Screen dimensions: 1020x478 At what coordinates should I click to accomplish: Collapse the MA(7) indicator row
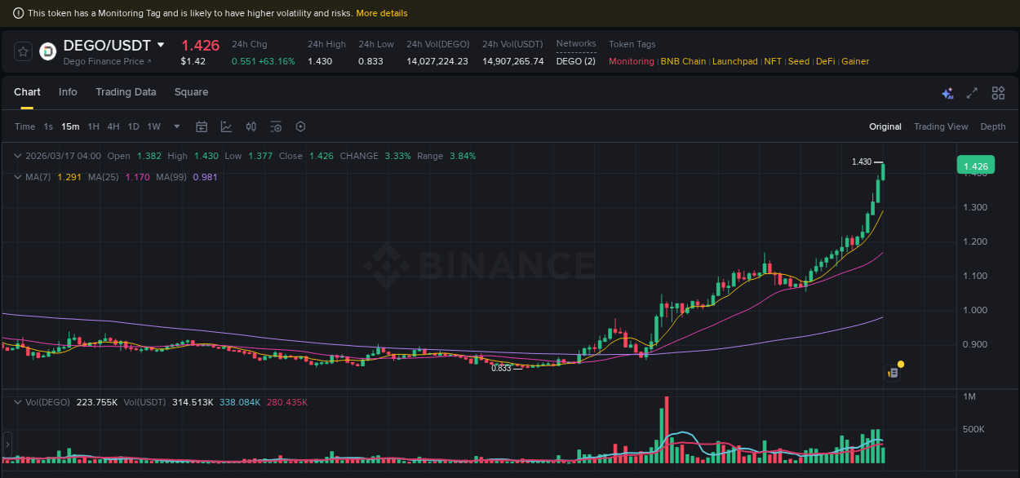[x=18, y=176]
